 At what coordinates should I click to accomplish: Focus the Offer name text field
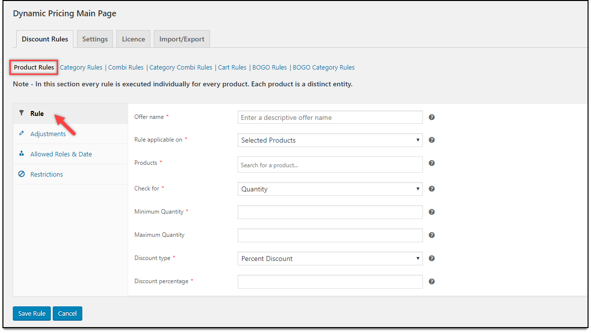(330, 117)
